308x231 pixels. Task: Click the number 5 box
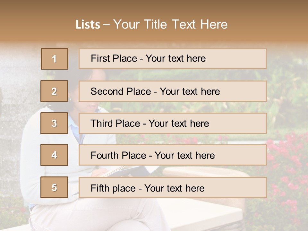click(x=54, y=187)
